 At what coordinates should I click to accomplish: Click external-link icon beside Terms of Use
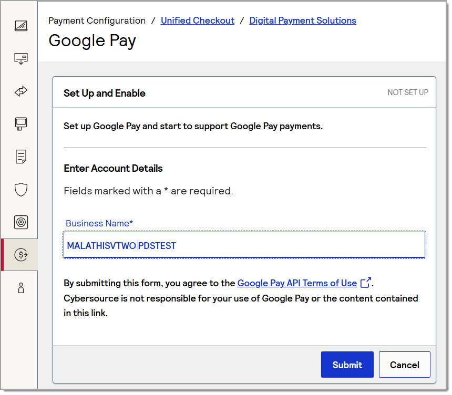(x=366, y=283)
